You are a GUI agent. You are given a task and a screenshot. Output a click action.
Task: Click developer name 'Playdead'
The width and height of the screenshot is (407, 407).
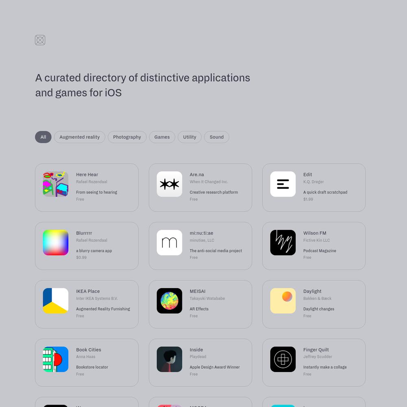[x=198, y=357]
